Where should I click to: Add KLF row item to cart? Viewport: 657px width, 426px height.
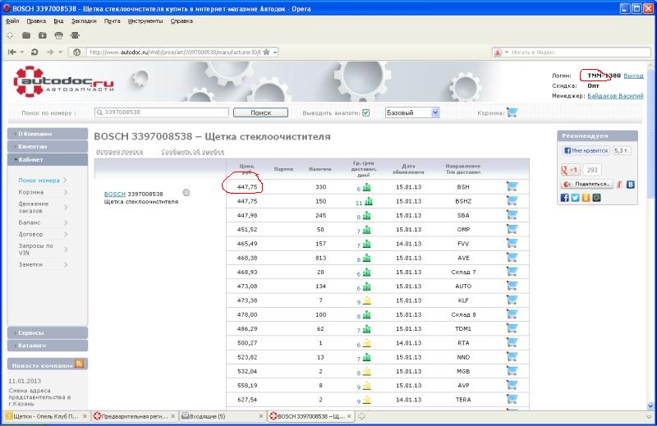click(x=512, y=300)
